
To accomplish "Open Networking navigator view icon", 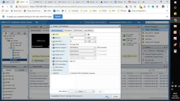I will (25, 33).
